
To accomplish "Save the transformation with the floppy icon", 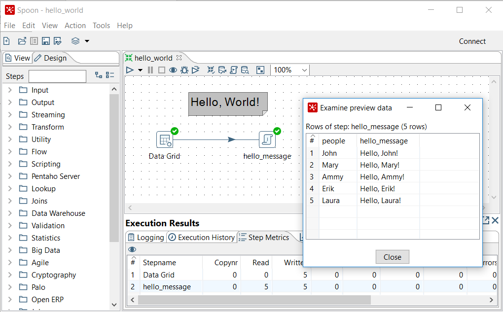I will pyautogui.click(x=46, y=41).
